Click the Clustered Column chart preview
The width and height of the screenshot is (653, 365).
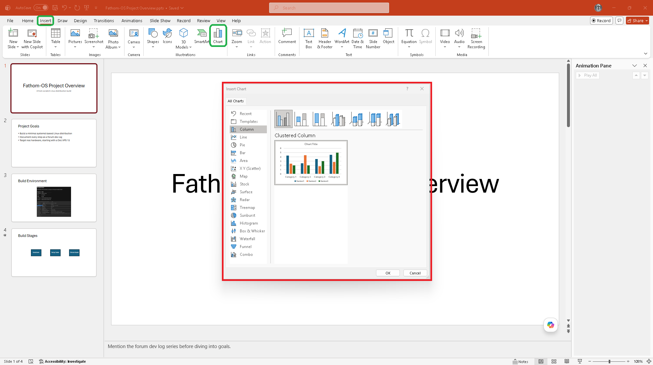pyautogui.click(x=311, y=163)
